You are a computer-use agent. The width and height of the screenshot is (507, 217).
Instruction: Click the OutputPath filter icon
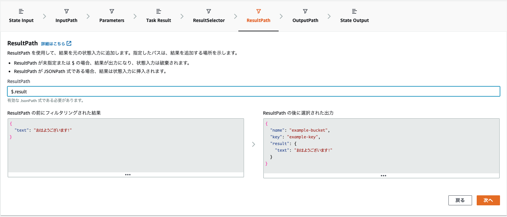305,11
